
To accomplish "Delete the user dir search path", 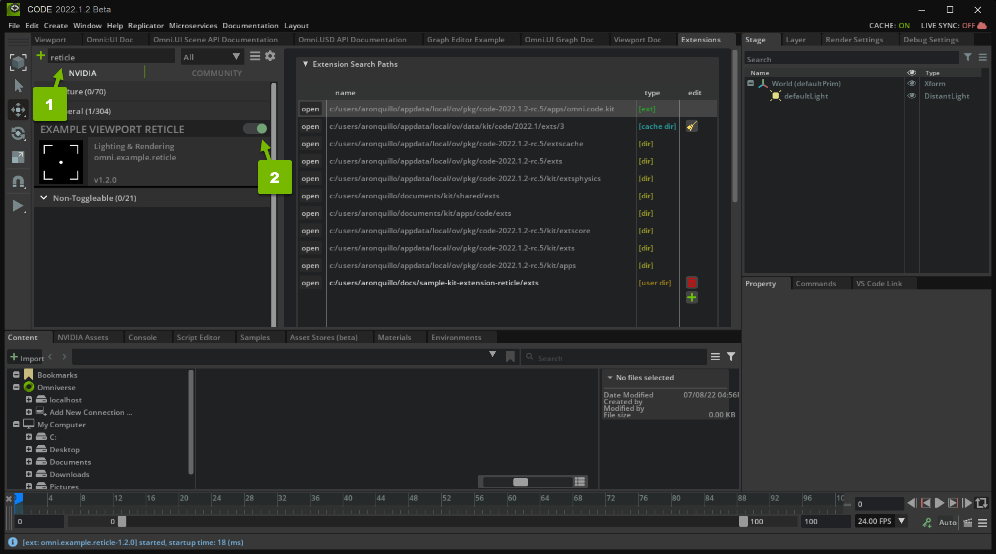I will [x=691, y=282].
